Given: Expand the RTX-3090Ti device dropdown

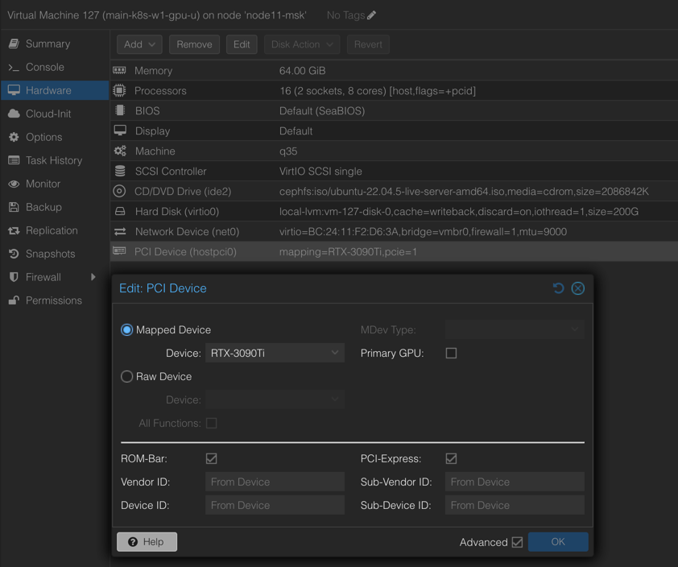Looking at the screenshot, I should [334, 353].
